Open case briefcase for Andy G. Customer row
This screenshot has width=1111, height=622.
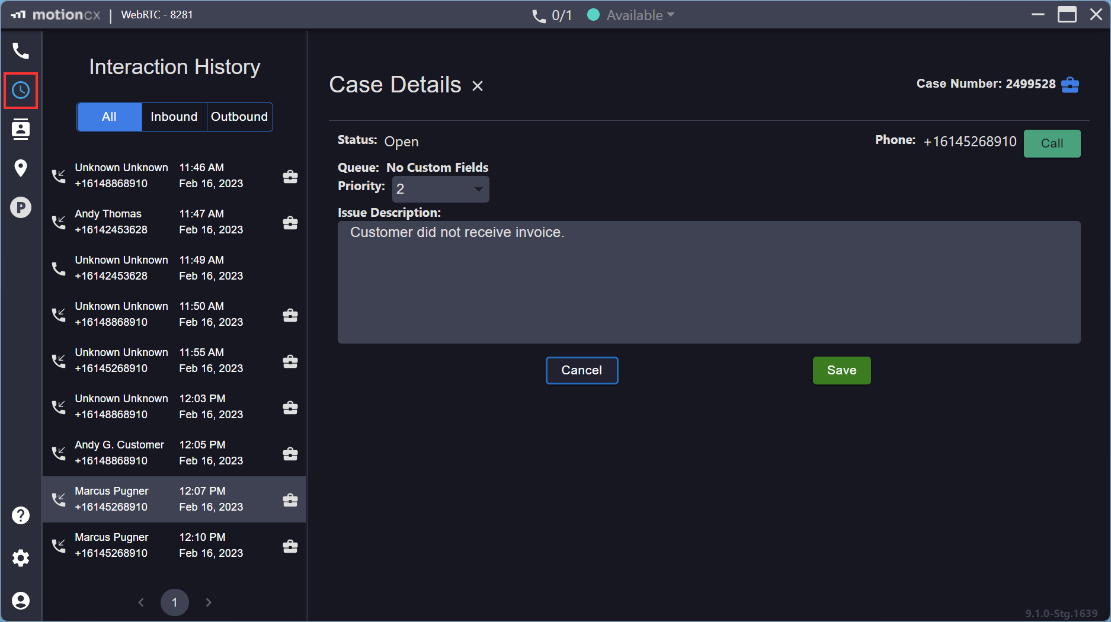[290, 454]
